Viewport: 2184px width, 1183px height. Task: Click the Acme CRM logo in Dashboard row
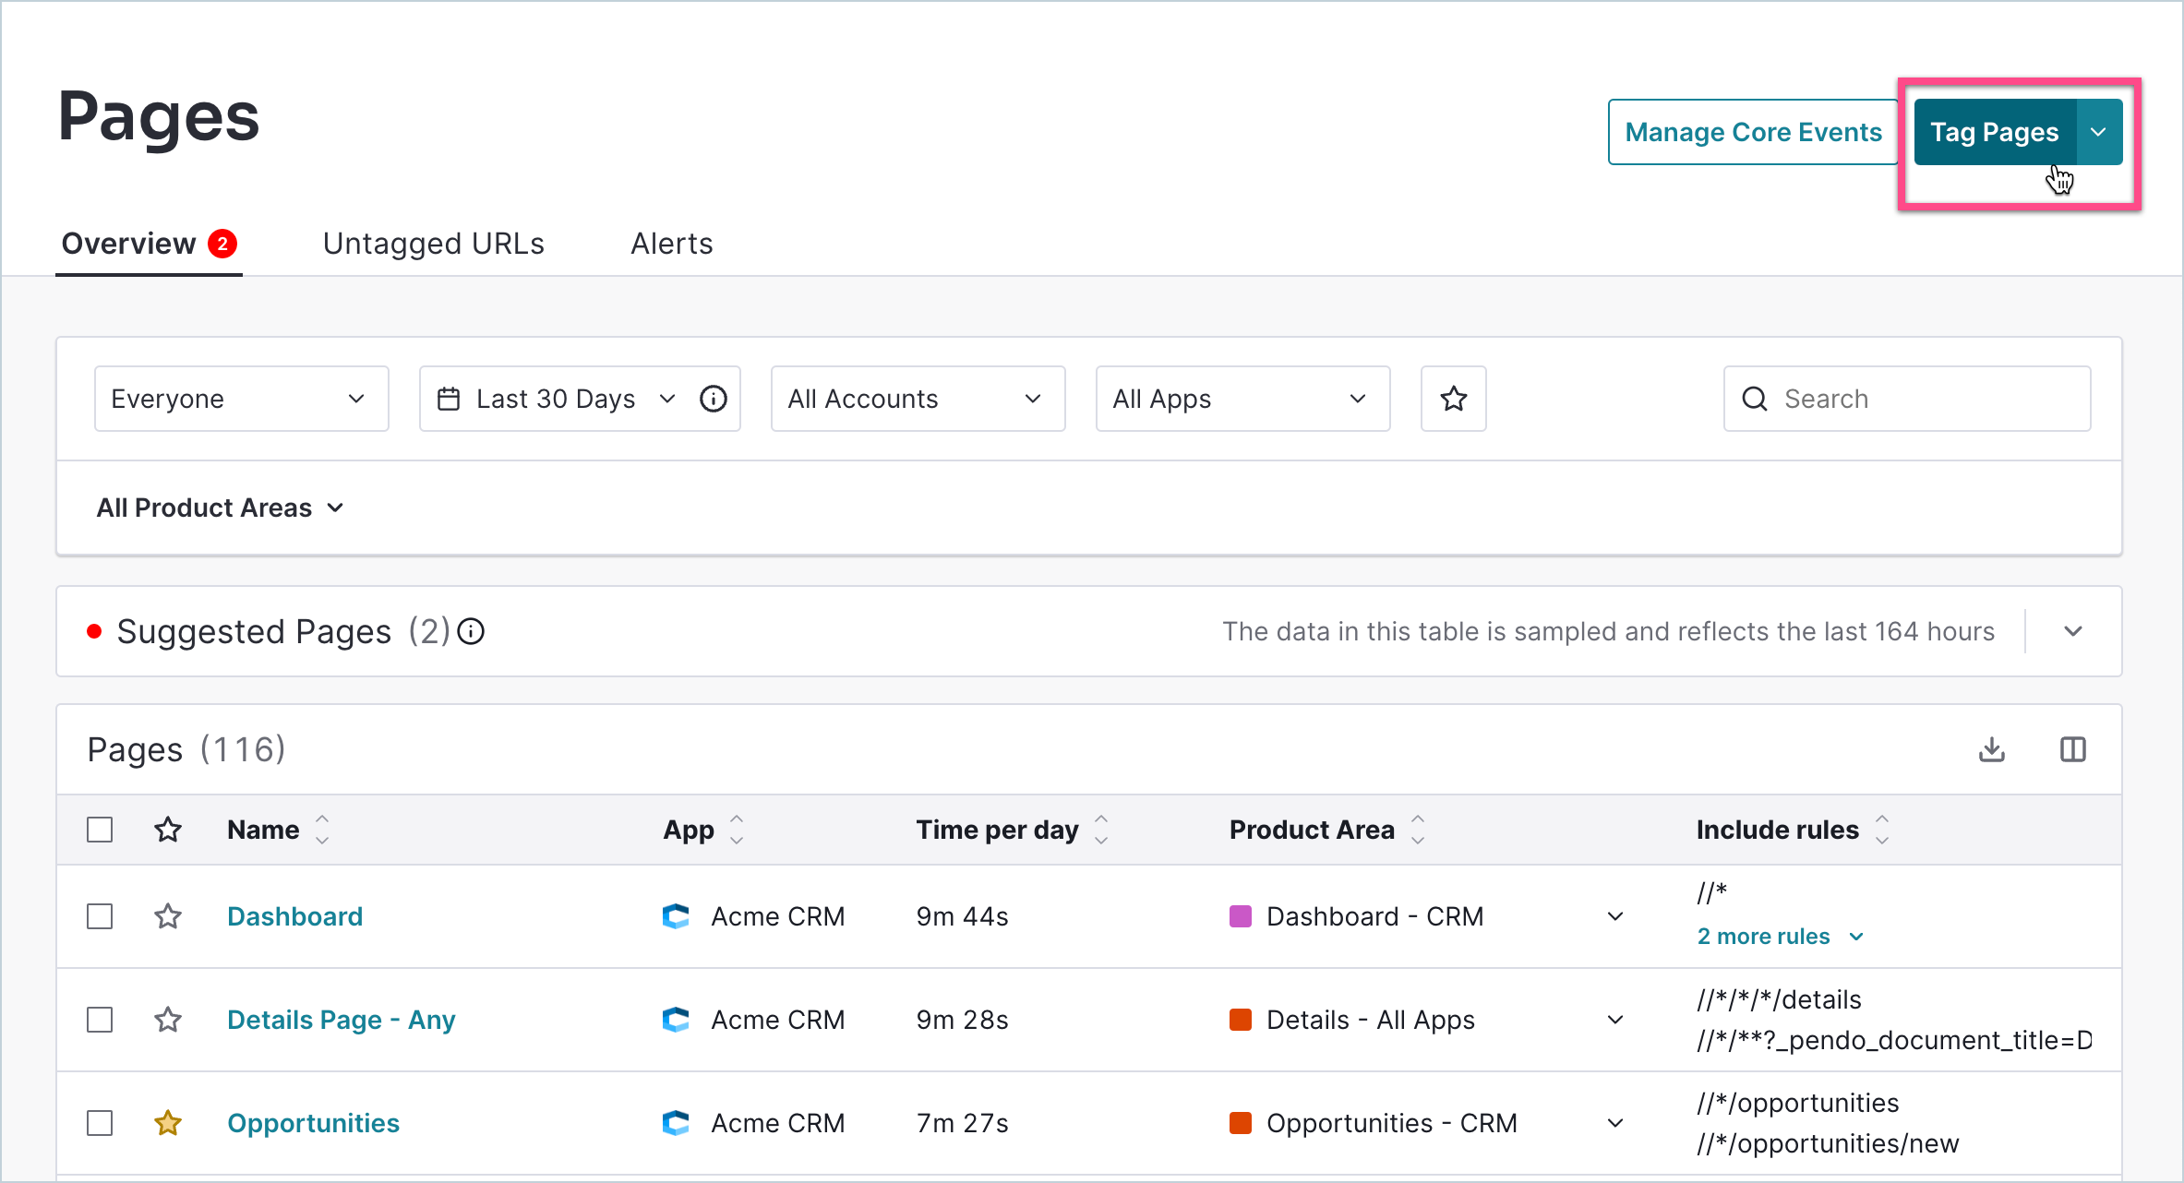pyautogui.click(x=676, y=916)
